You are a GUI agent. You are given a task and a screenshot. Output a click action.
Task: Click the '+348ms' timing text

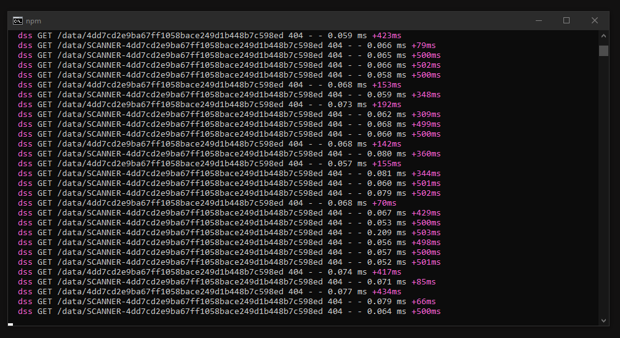[426, 95]
